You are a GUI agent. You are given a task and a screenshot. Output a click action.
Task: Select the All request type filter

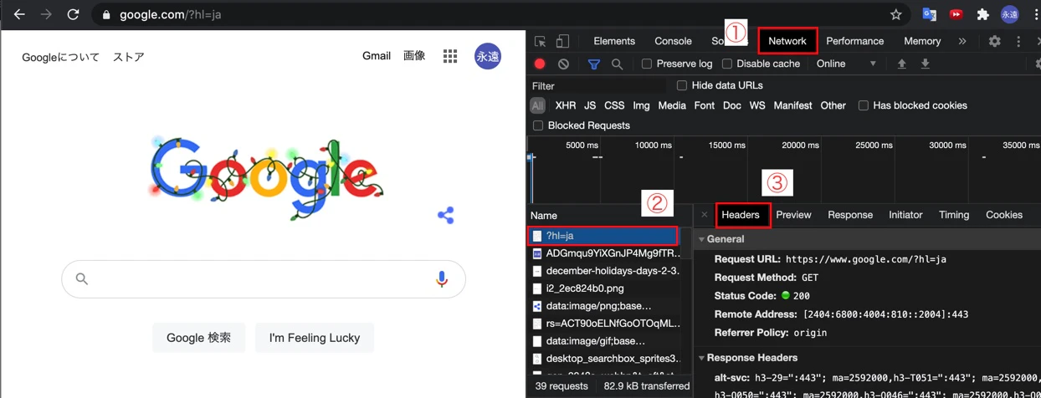pyautogui.click(x=537, y=105)
